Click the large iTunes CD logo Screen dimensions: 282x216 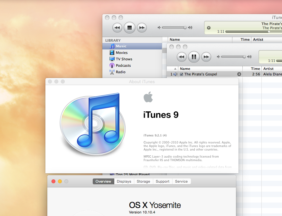[93, 124]
